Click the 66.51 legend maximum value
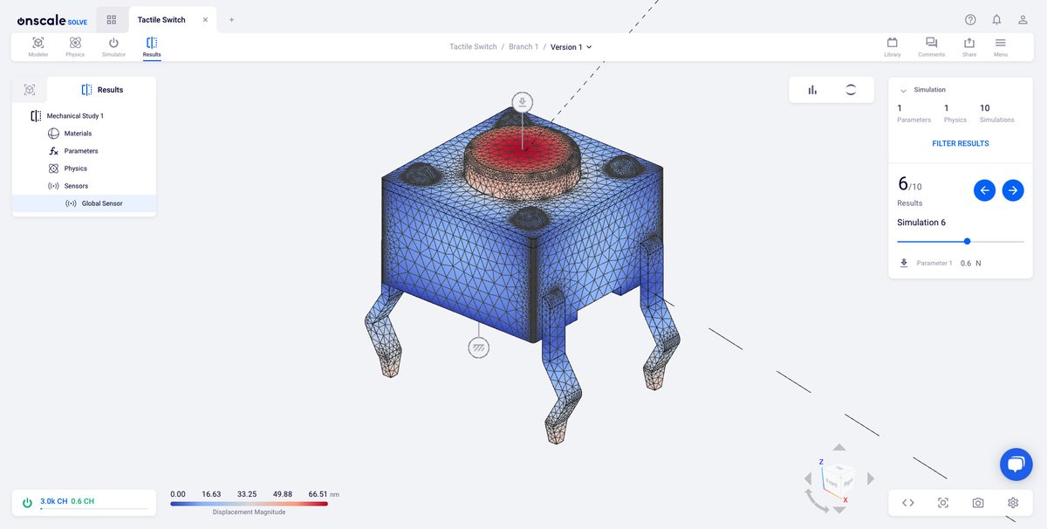Viewport: 1047px width, 529px height. pos(318,494)
